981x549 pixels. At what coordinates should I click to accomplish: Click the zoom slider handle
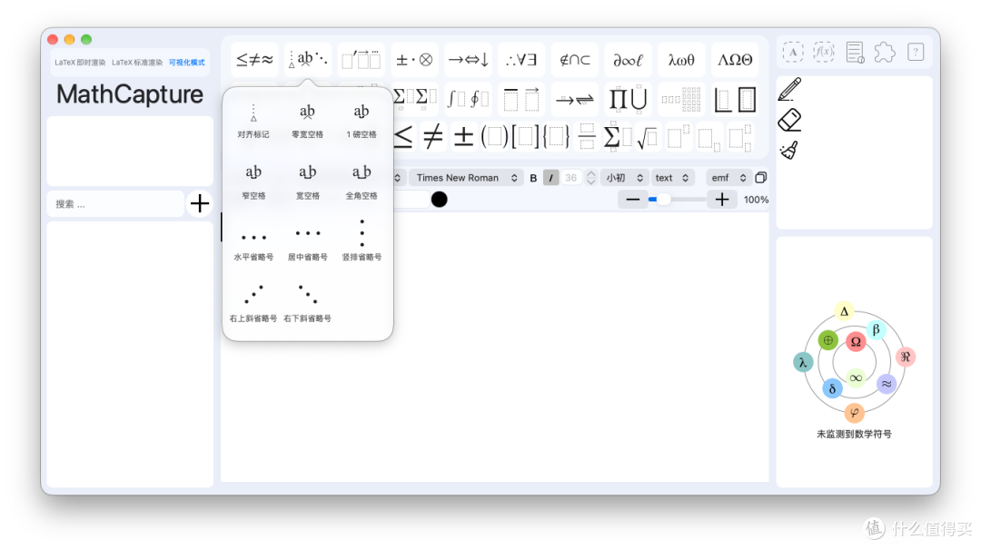[663, 200]
